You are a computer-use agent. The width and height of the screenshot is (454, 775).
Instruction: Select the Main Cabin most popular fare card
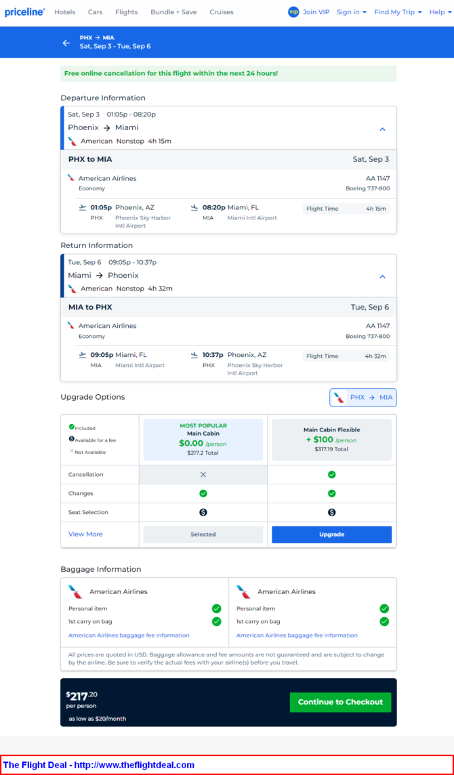(203, 440)
